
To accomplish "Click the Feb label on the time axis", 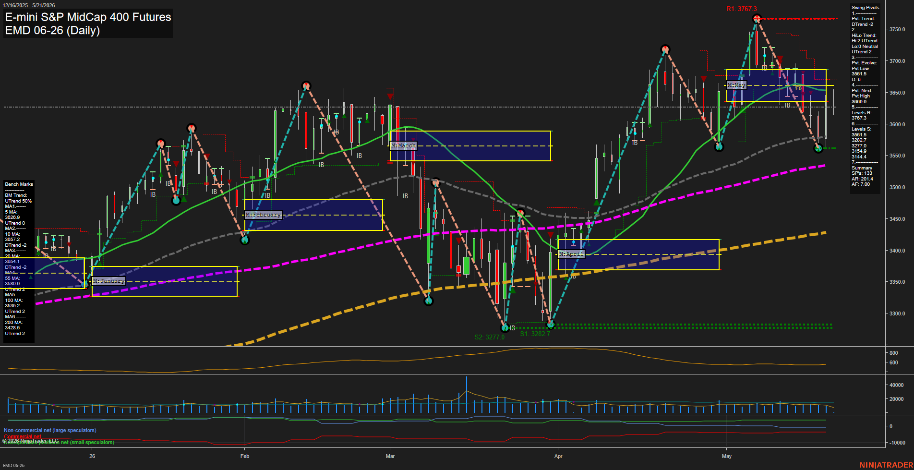I will 245,456.
